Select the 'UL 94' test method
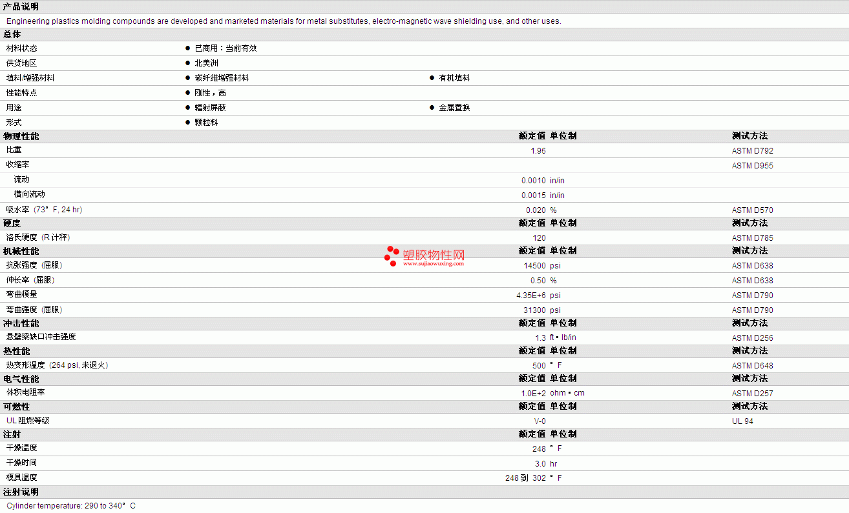 pos(742,421)
